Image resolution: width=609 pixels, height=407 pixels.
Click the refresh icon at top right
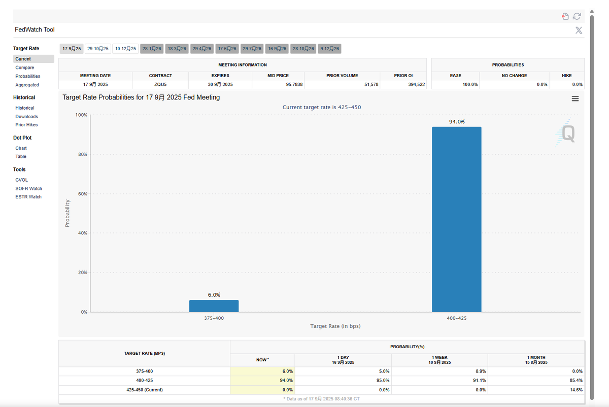577,16
